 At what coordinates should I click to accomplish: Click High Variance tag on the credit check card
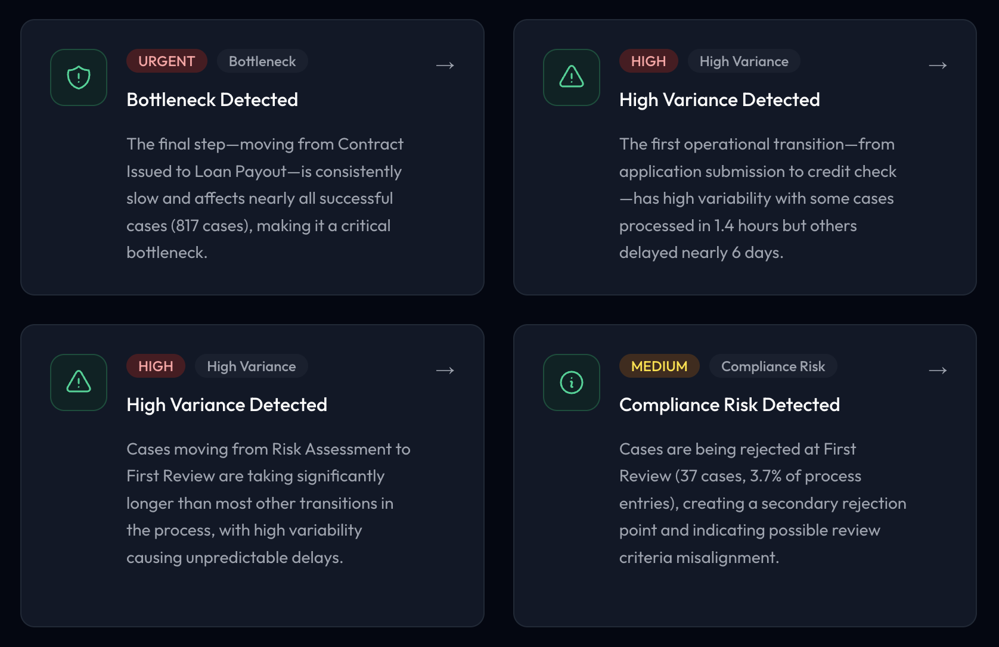click(743, 61)
